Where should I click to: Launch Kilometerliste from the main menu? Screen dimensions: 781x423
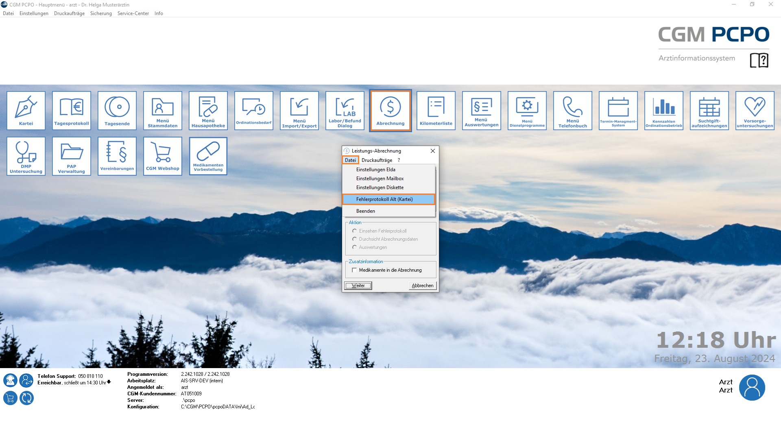[x=436, y=110]
